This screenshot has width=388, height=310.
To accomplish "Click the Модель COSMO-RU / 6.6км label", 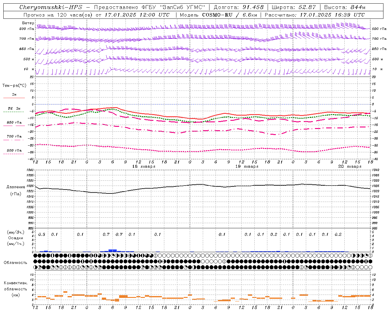I will click(218, 15).
